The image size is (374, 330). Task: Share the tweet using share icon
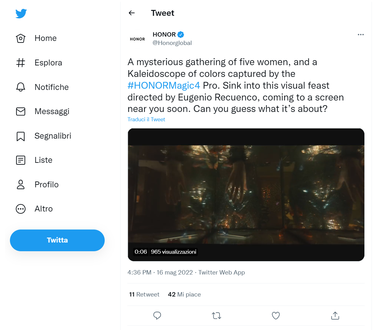pos(335,316)
